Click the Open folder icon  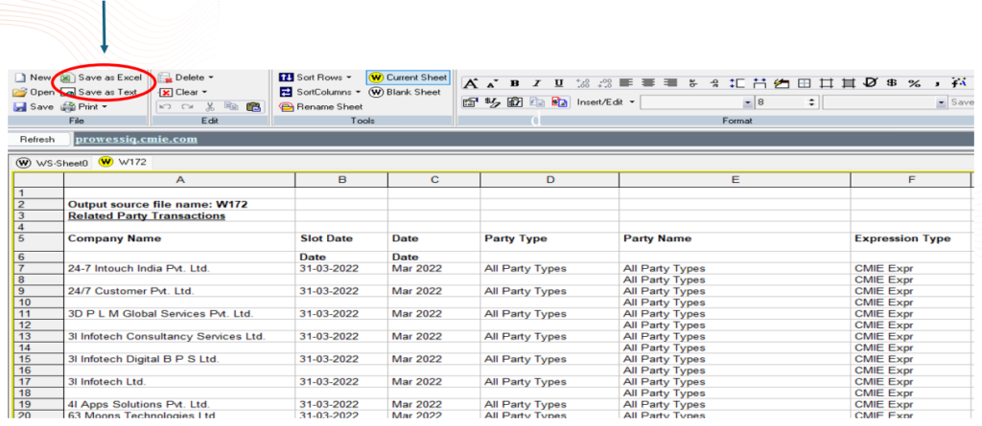pos(20,92)
